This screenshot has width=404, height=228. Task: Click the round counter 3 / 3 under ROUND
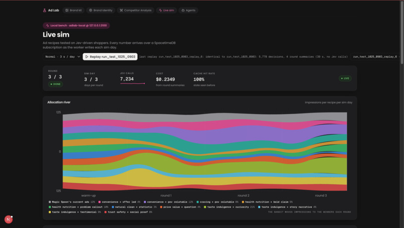point(55,77)
